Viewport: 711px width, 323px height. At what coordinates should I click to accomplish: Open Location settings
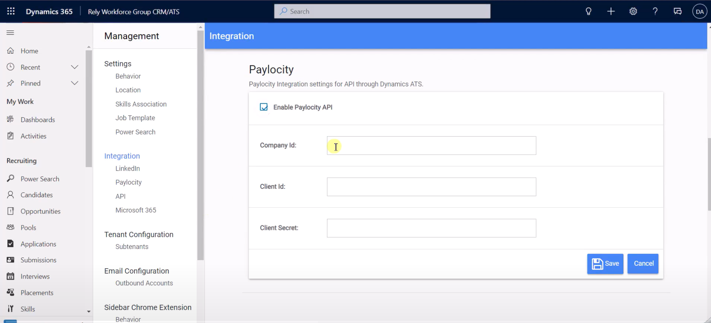pos(128,90)
